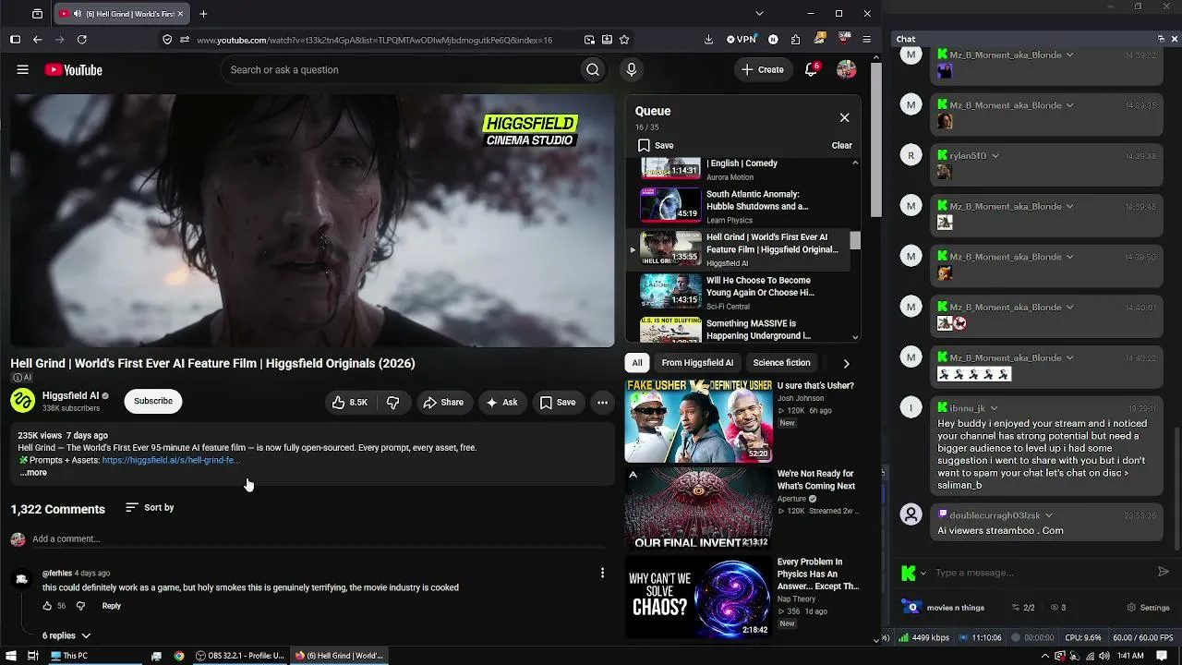Select the All filter chip
Viewport: 1182px width, 665px height.
pos(637,363)
